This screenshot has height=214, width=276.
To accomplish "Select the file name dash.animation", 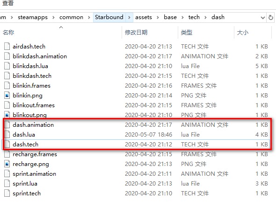I will [33, 124].
